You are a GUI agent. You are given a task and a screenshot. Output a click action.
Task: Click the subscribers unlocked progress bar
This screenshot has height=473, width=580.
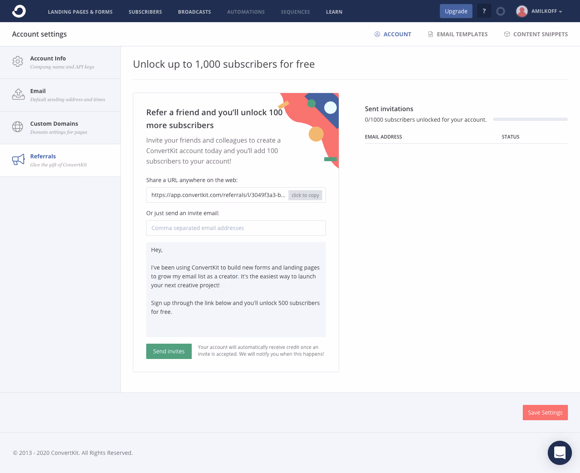pyautogui.click(x=530, y=119)
